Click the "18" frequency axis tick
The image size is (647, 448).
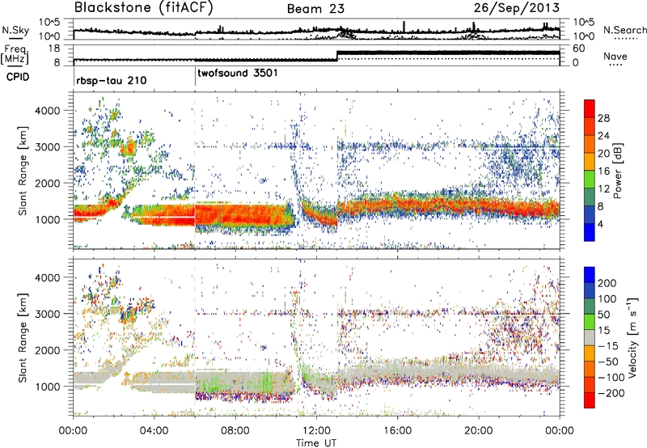point(54,49)
